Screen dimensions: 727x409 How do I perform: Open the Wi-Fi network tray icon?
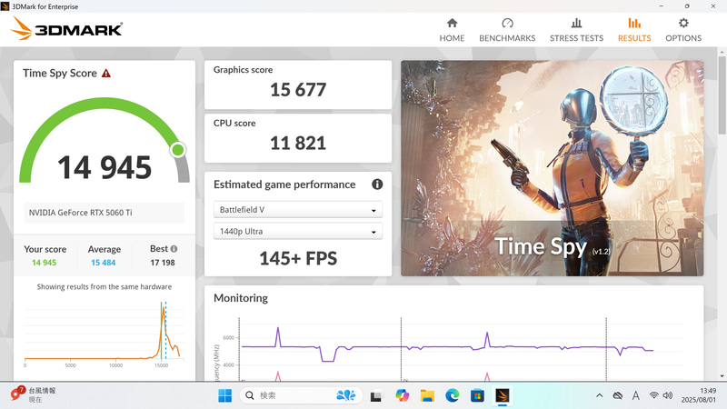pos(653,395)
